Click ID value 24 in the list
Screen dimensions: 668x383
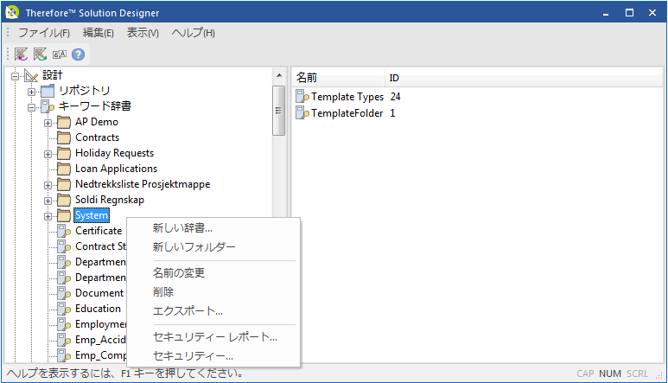395,97
